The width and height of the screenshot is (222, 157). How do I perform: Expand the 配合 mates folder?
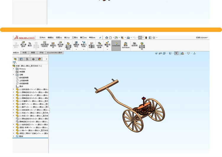point(14,136)
